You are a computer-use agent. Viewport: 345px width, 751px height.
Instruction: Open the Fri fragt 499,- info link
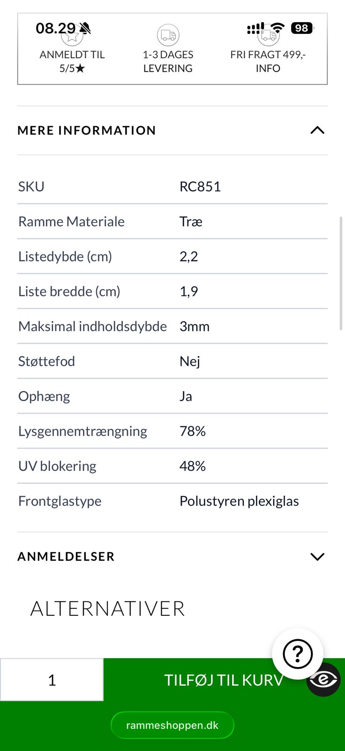268,61
